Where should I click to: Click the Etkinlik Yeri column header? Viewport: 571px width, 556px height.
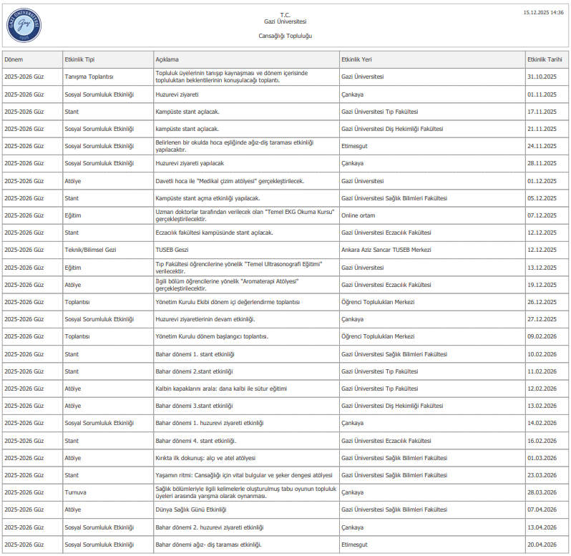click(x=359, y=59)
